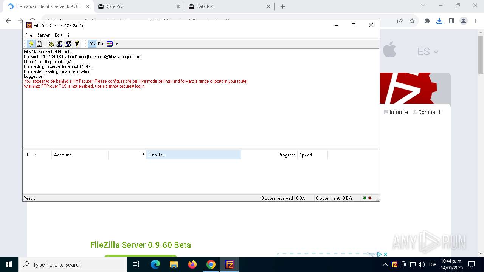Click the yellow question mark help icon
This screenshot has height=272, width=484.
77,44
